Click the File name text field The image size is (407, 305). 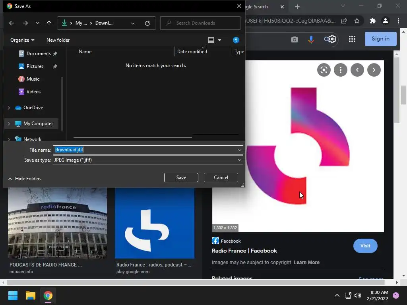click(x=145, y=150)
